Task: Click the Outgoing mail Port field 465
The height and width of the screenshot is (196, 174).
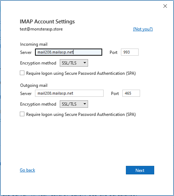Action: (x=131, y=93)
